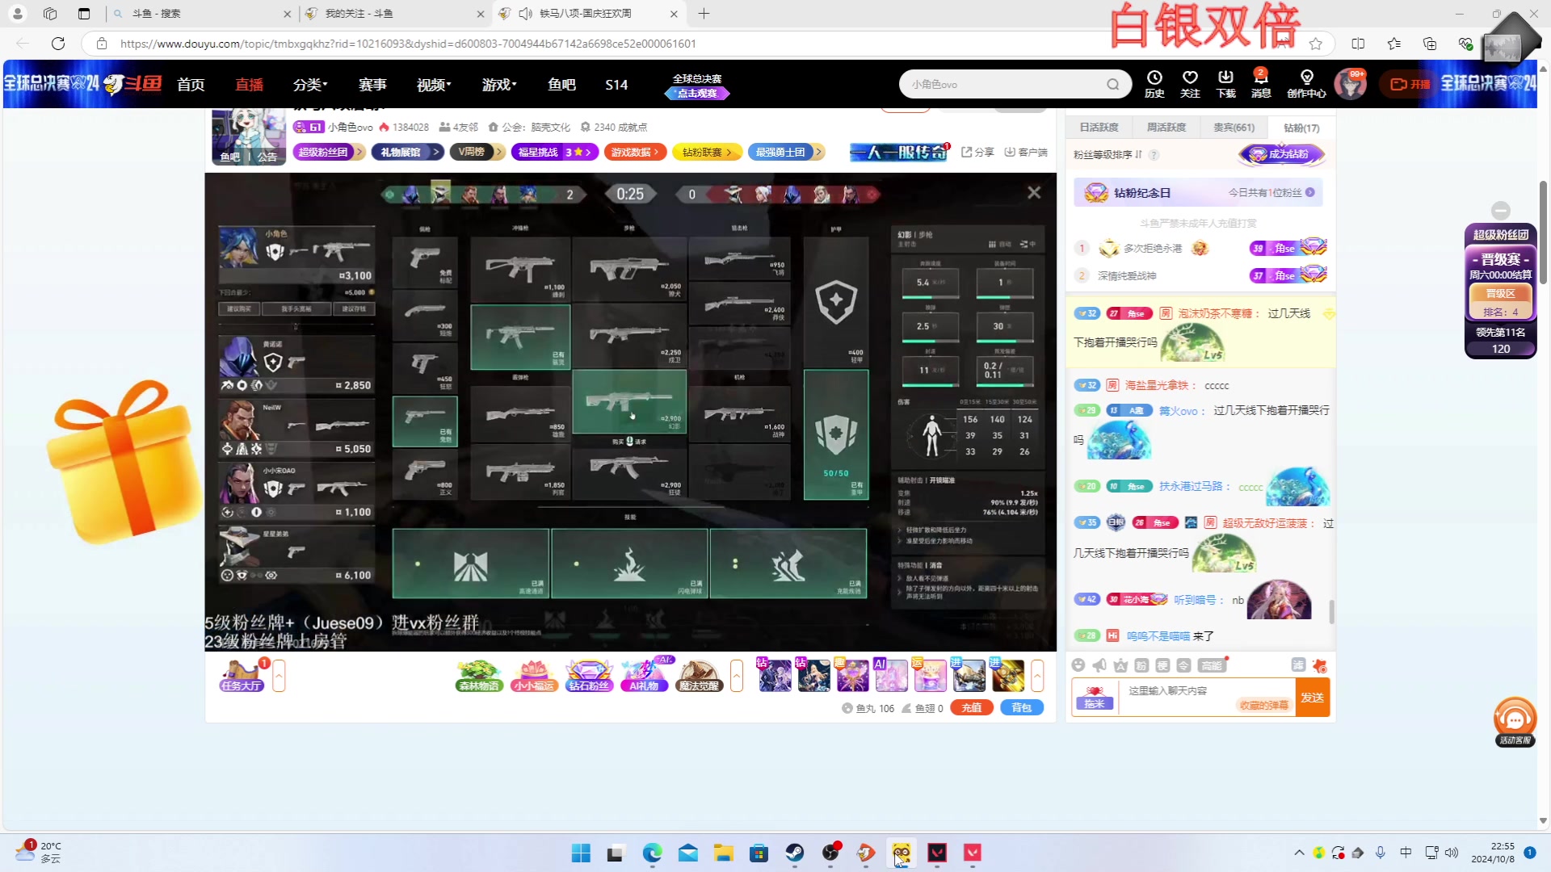Screen dimensions: 1551x872
Task: Open the 创作中心 lightbulb icon
Action: tap(1306, 83)
